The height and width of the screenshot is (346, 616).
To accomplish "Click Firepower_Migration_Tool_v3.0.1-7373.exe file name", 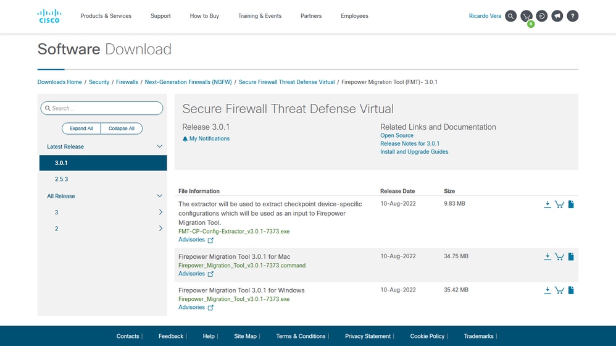I will (x=234, y=299).
